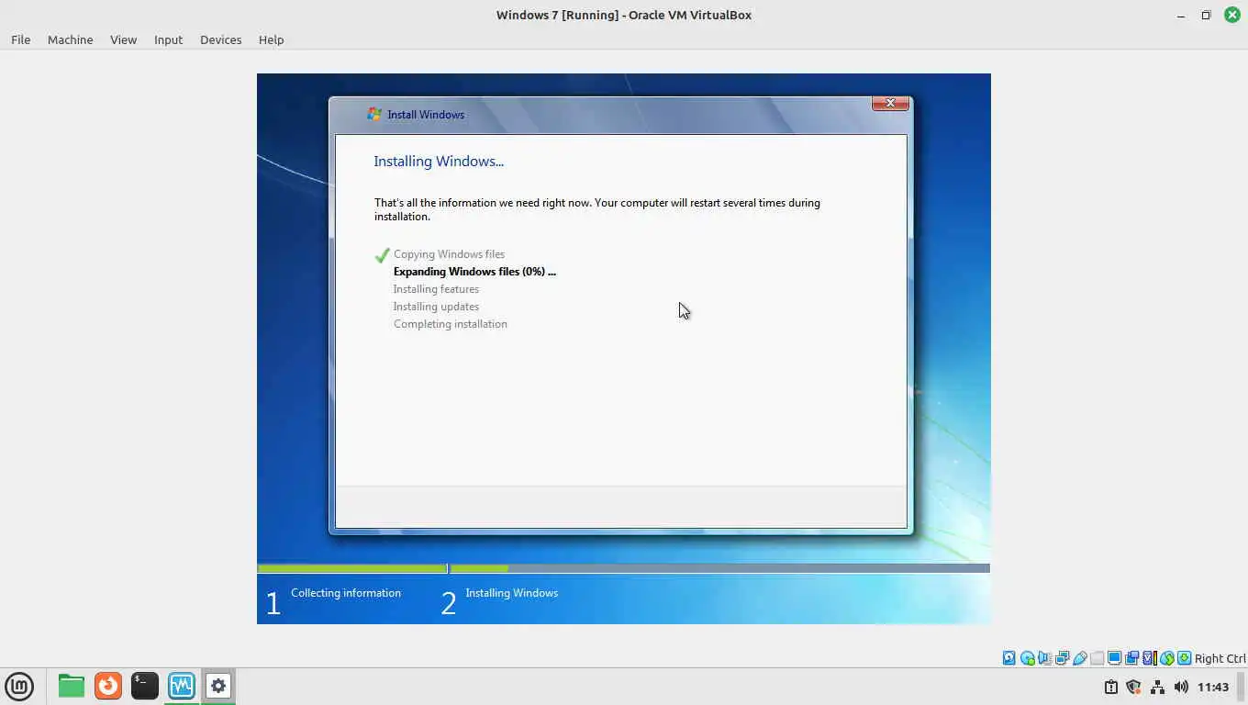Click the USB devices indicator icon
1248x705 pixels.
[x=1080, y=658]
